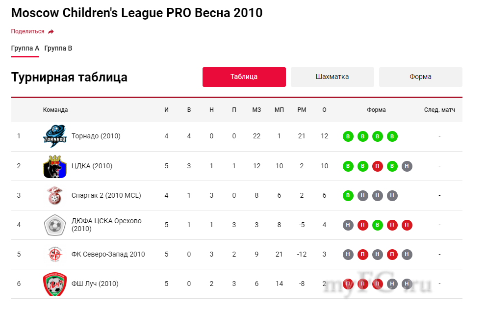Show the Форма view
This screenshot has height=312, width=486.
click(420, 77)
